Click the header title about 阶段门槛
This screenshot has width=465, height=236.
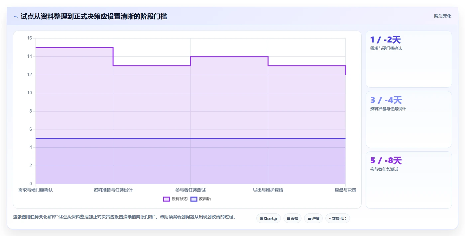94,16
